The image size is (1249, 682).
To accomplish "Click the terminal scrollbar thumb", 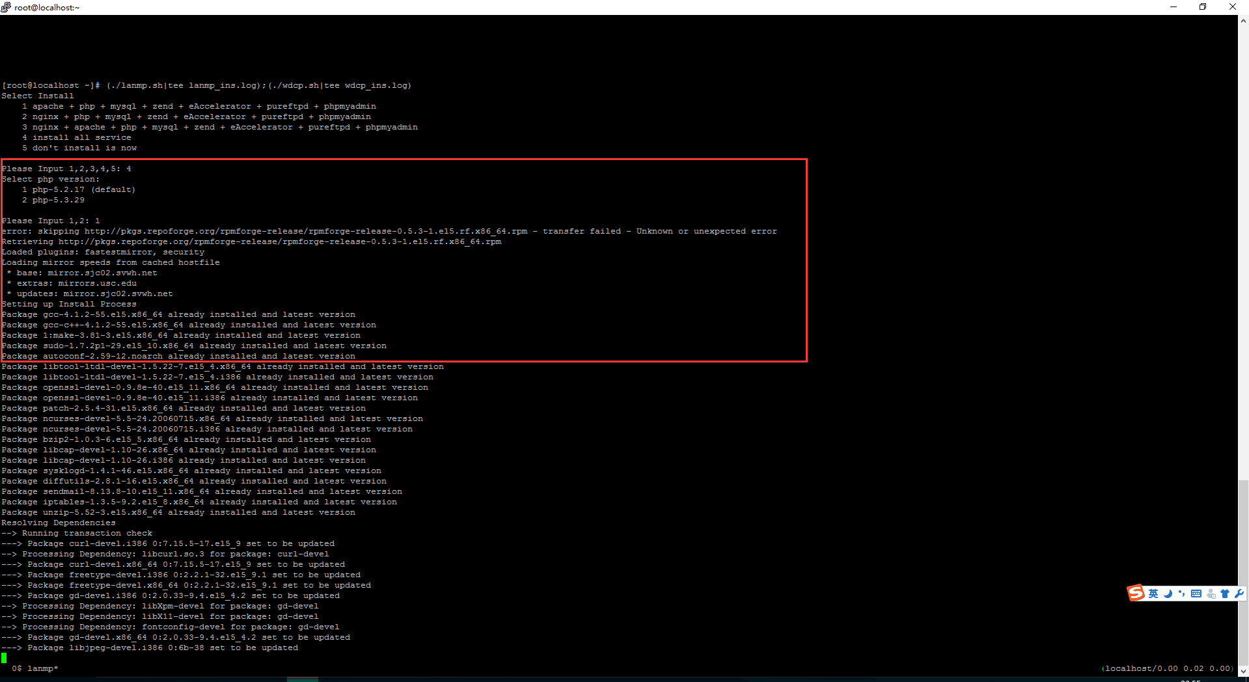I will pyautogui.click(x=1243, y=573).
